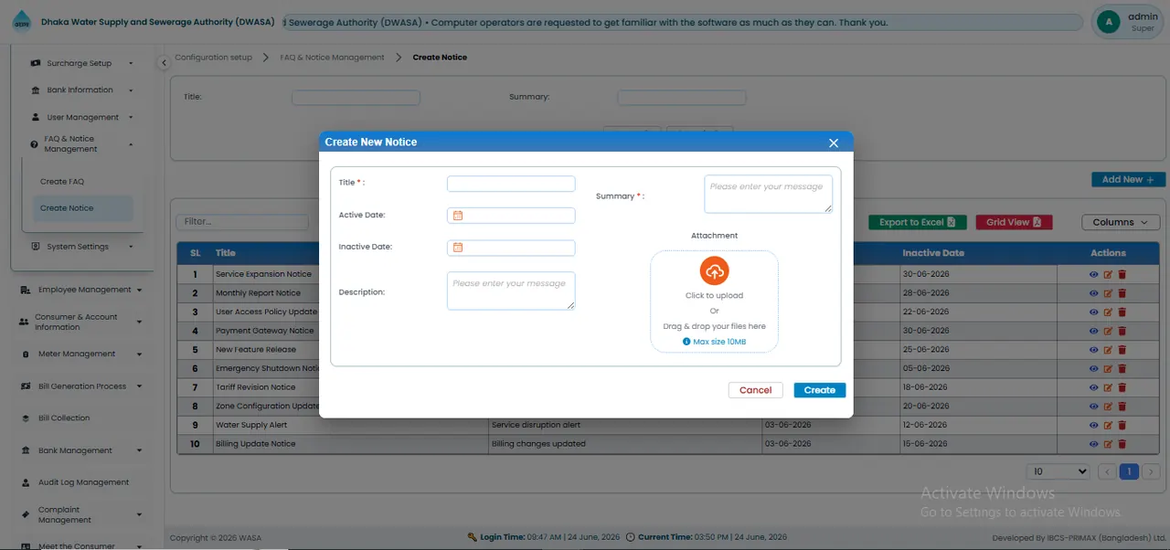This screenshot has height=550, width=1170.
Task: View the Billing Update Notice eye icon
Action: point(1094,444)
